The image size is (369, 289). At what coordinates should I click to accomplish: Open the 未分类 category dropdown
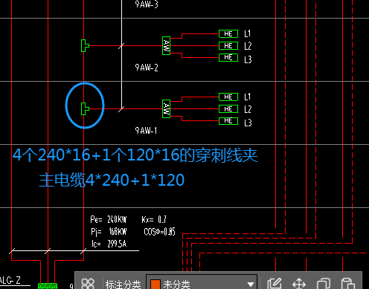[x=202, y=282]
